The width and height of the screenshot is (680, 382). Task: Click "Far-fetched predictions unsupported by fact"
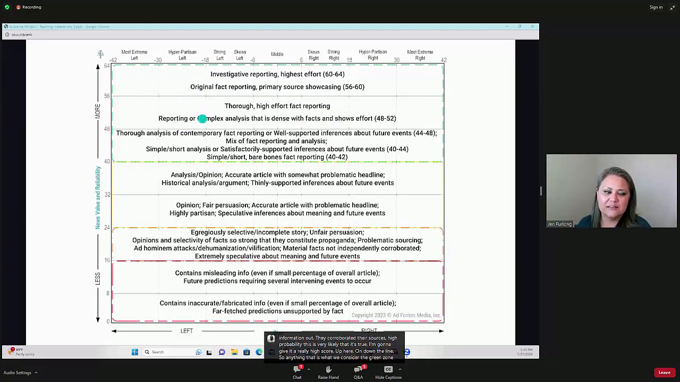(x=278, y=311)
